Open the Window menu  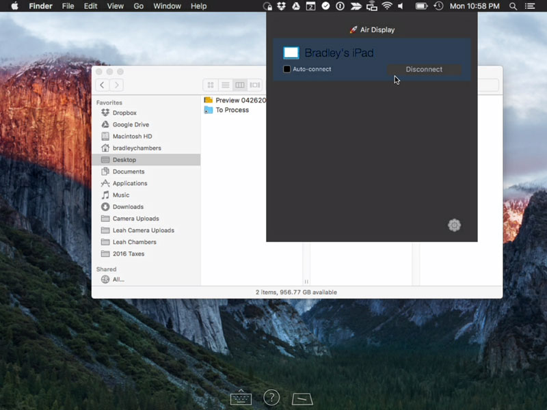coord(167,6)
